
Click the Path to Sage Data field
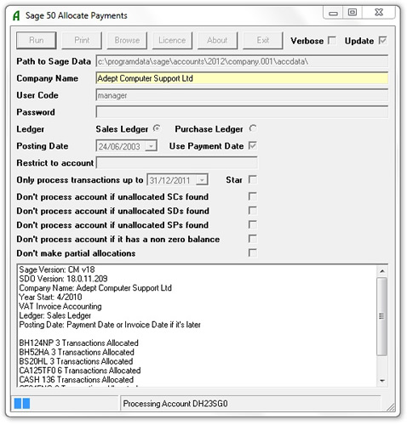point(242,61)
